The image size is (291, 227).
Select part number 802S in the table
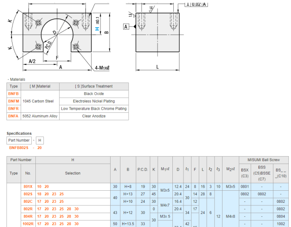click(x=28, y=194)
